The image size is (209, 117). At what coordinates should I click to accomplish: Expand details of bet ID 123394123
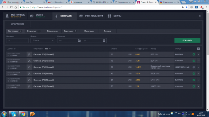click(199, 61)
